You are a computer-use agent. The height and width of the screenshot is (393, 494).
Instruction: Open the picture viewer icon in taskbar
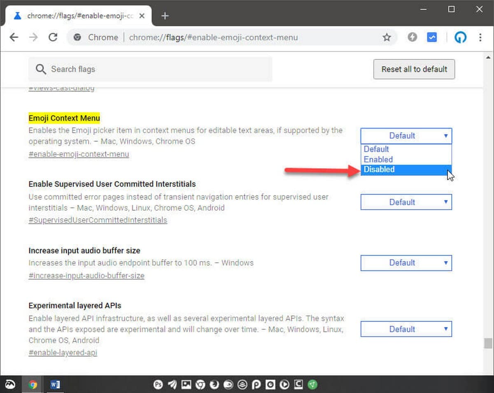[x=186, y=385]
